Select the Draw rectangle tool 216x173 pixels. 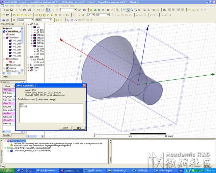coord(14,15)
